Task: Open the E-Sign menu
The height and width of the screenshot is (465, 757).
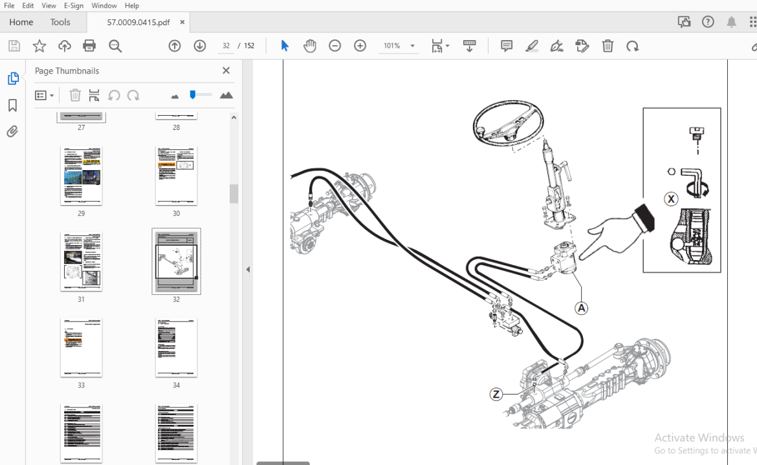Action: click(x=73, y=5)
